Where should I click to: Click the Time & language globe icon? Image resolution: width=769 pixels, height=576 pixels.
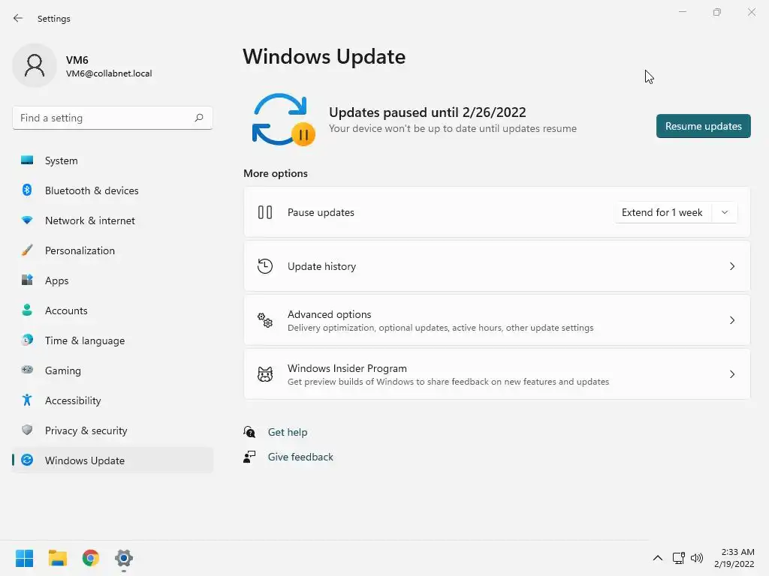pyautogui.click(x=27, y=340)
